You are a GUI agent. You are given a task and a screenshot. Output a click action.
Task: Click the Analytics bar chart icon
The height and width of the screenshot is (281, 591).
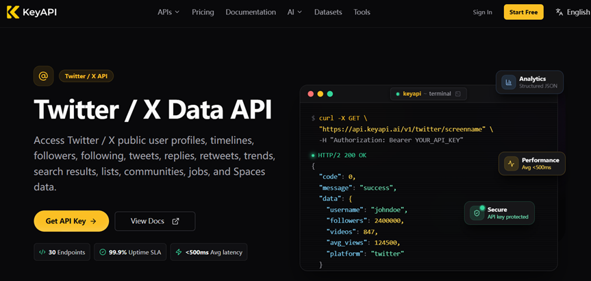[x=508, y=82]
